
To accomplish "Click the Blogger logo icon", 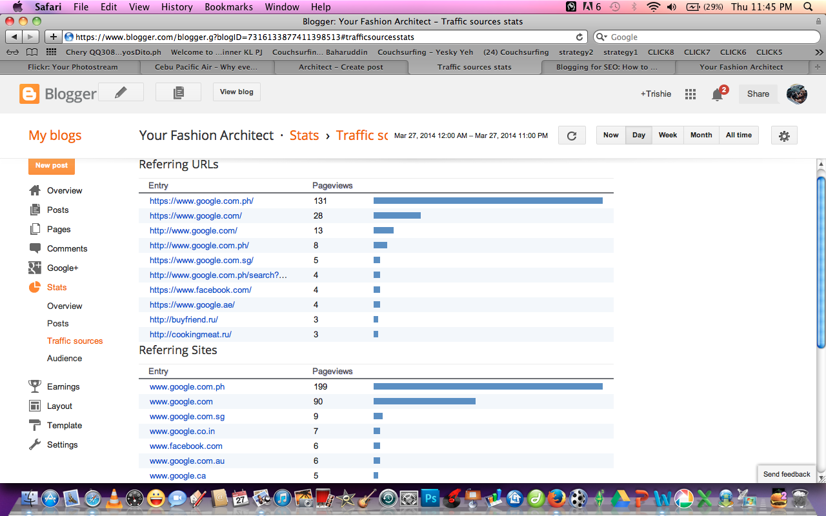I will pyautogui.click(x=30, y=94).
